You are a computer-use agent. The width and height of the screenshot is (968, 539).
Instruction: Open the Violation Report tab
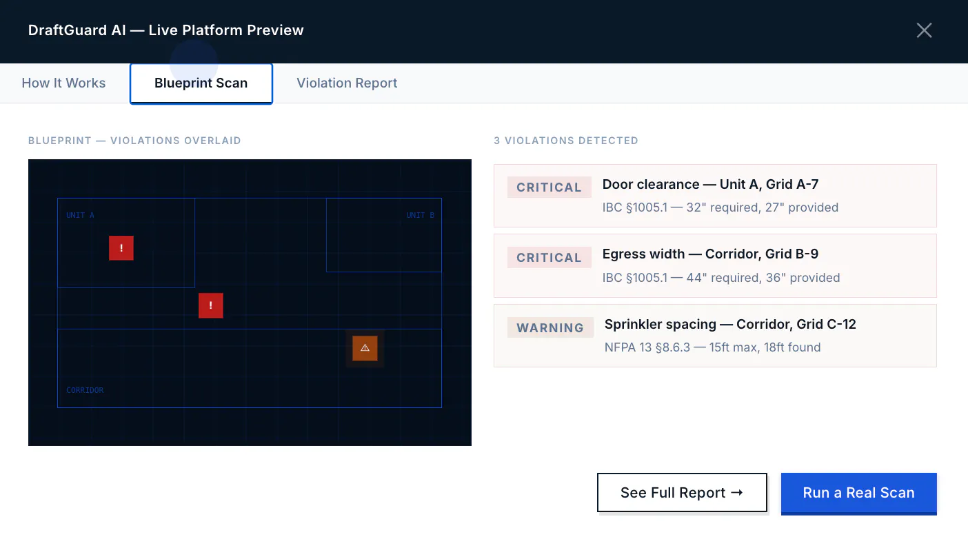pos(347,83)
